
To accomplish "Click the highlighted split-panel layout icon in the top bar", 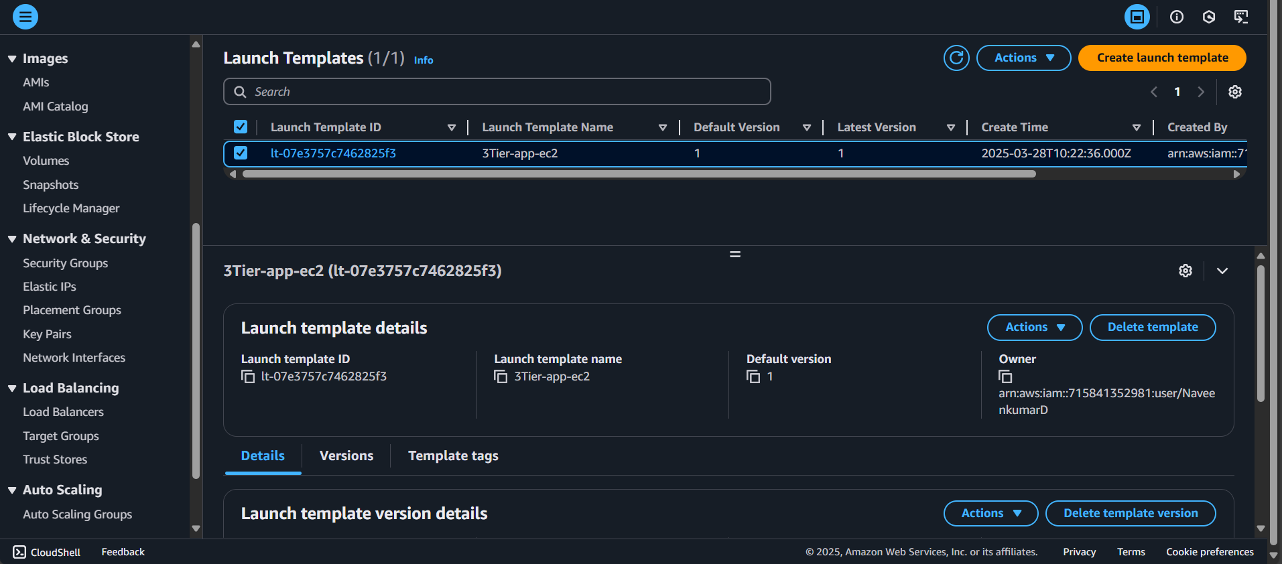I will 1137,17.
